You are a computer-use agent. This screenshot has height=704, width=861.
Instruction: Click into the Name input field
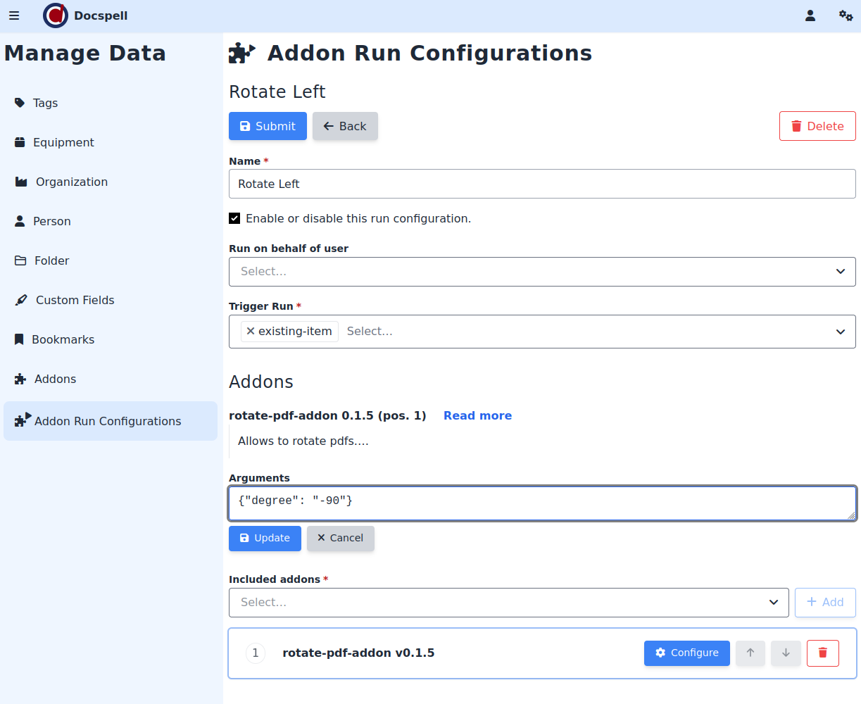click(542, 184)
